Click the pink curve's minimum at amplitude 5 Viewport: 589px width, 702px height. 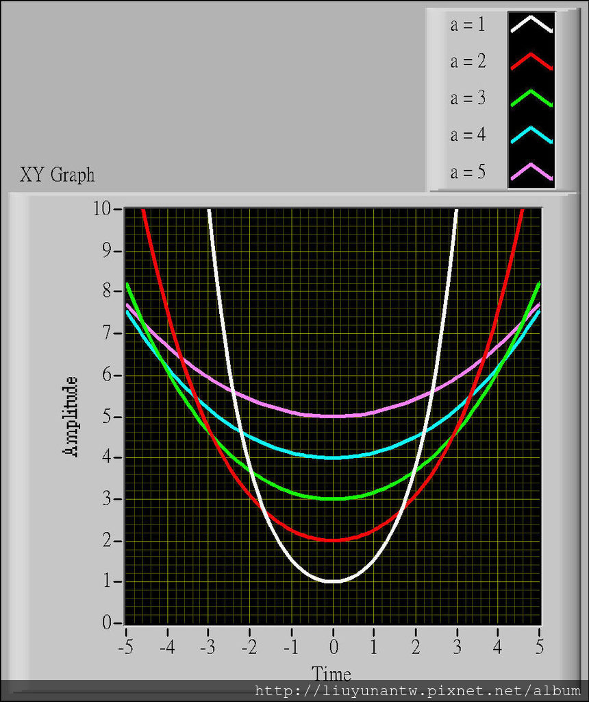[x=333, y=416]
